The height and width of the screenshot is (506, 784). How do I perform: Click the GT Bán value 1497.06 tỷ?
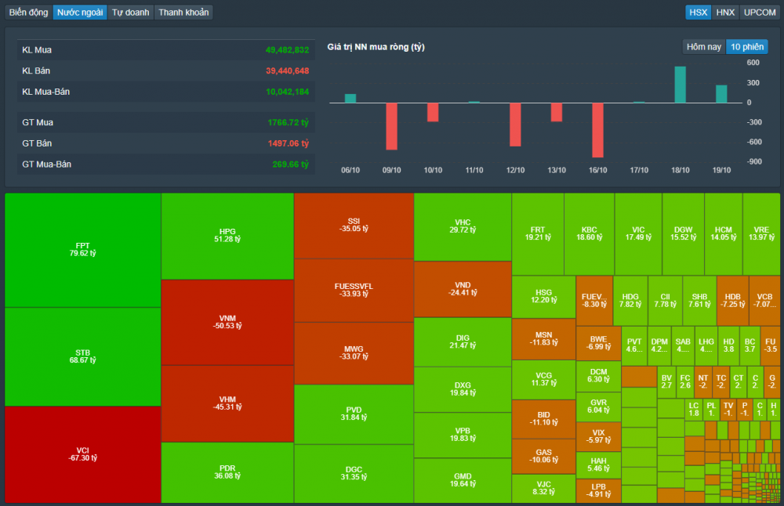click(288, 143)
